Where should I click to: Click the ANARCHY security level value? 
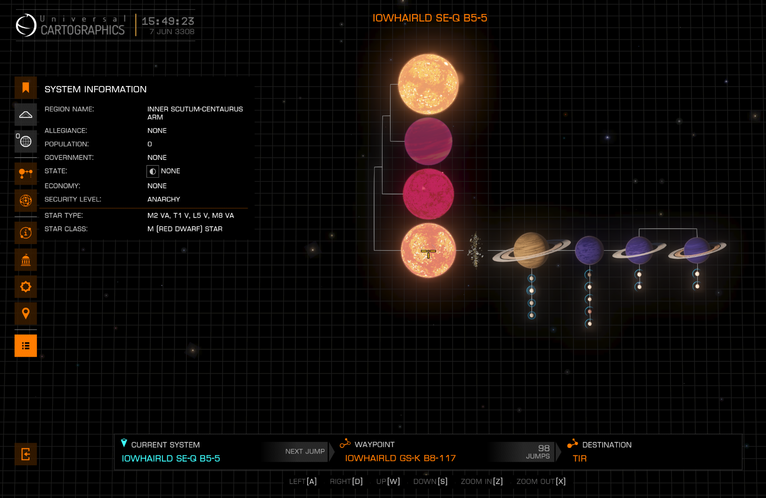(x=164, y=199)
